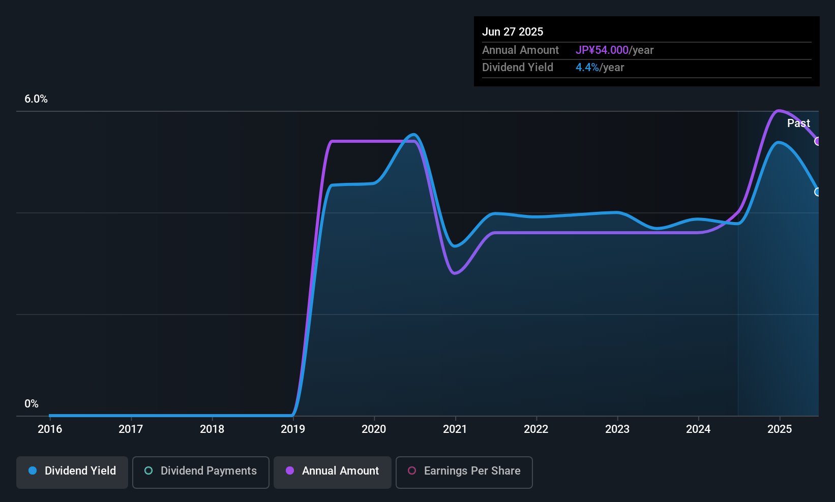Click the teal circle in Dividend Payments legend
The width and height of the screenshot is (835, 502).
pyautogui.click(x=148, y=471)
